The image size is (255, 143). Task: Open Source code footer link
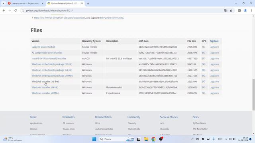coord(69,129)
